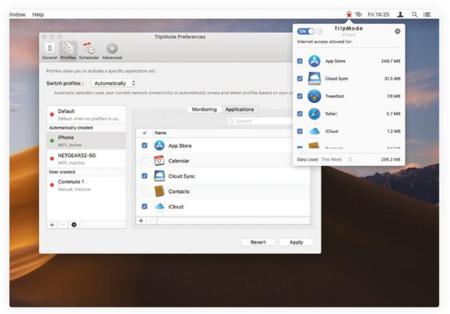Add an application with plus button
This screenshot has width=450, height=314.
tap(141, 220)
